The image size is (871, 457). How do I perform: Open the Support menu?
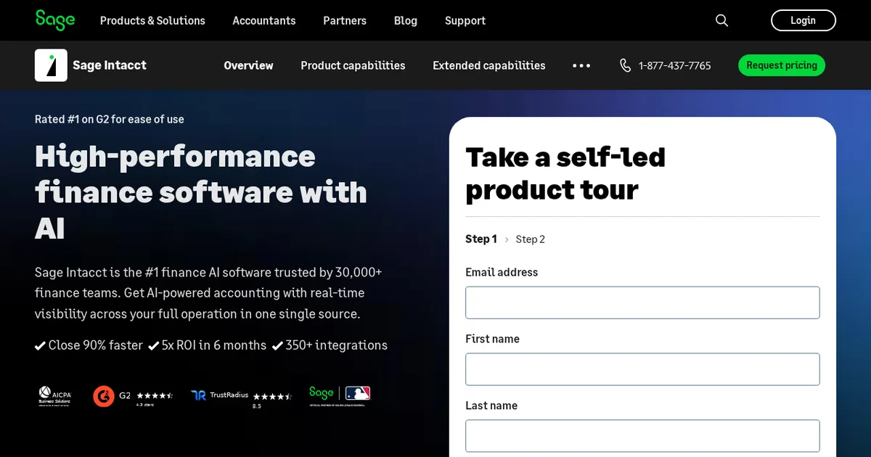465,20
